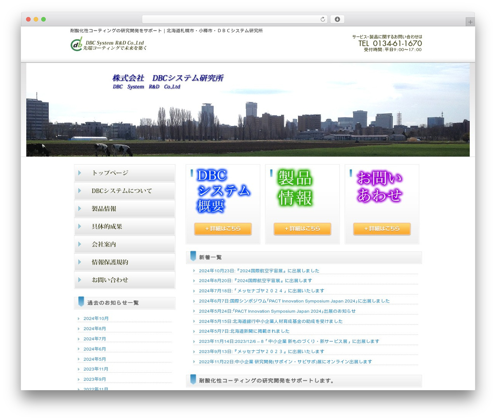
Task: Click 詳細はこちら under 製品情報
Action: pos(302,229)
